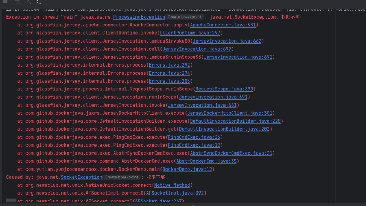Viewport: 366px width, 206px height.
Task: Open DefaultInvocationBuilder.java:228 link
Action: pyautogui.click(x=235, y=121)
